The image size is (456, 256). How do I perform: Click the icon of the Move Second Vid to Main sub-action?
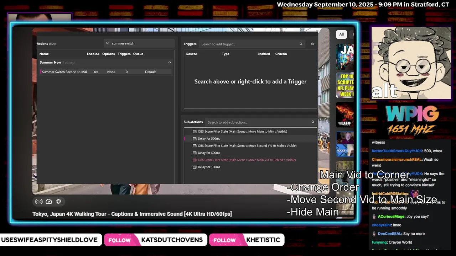coord(195,146)
